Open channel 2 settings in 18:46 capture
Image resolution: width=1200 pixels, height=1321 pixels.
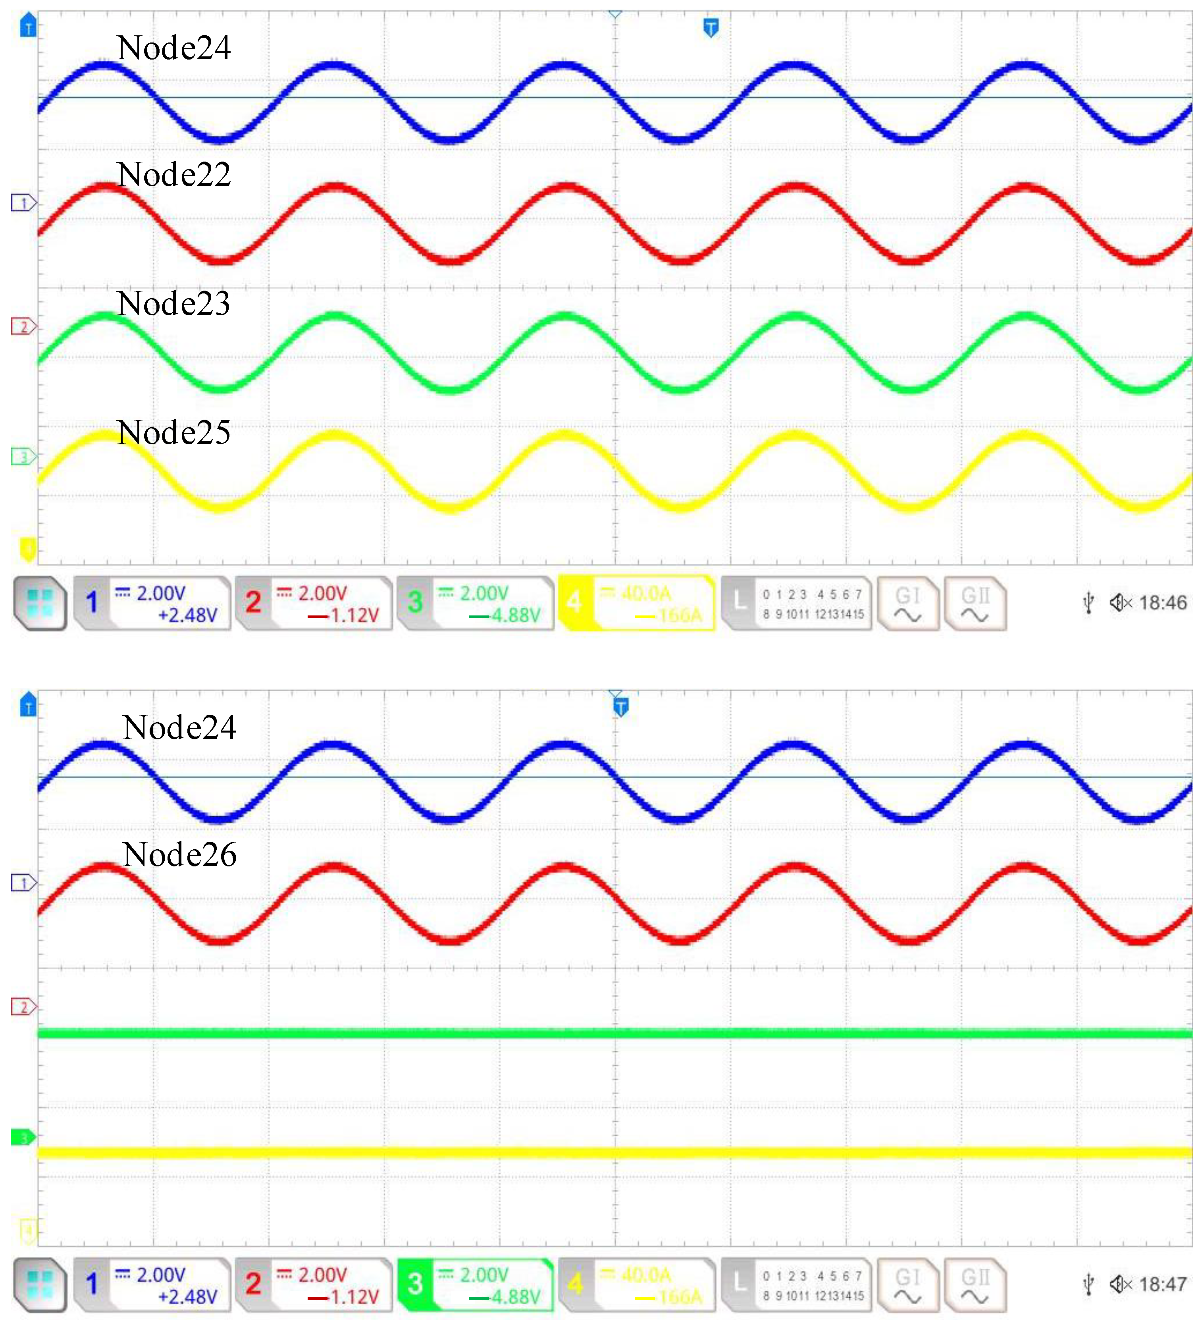313,603
